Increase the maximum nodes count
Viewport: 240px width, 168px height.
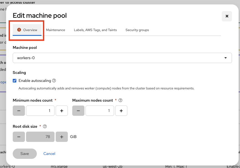click(x=121, y=111)
